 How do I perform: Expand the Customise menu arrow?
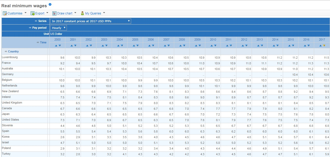pyautogui.click(x=25, y=13)
